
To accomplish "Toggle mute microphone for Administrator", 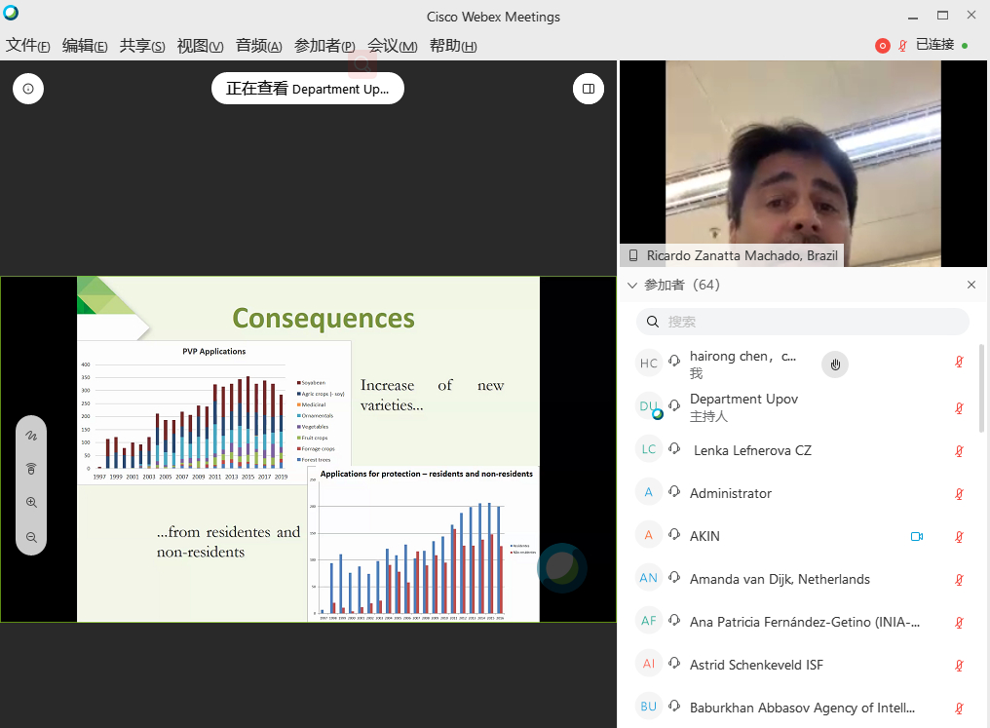I will point(959,494).
